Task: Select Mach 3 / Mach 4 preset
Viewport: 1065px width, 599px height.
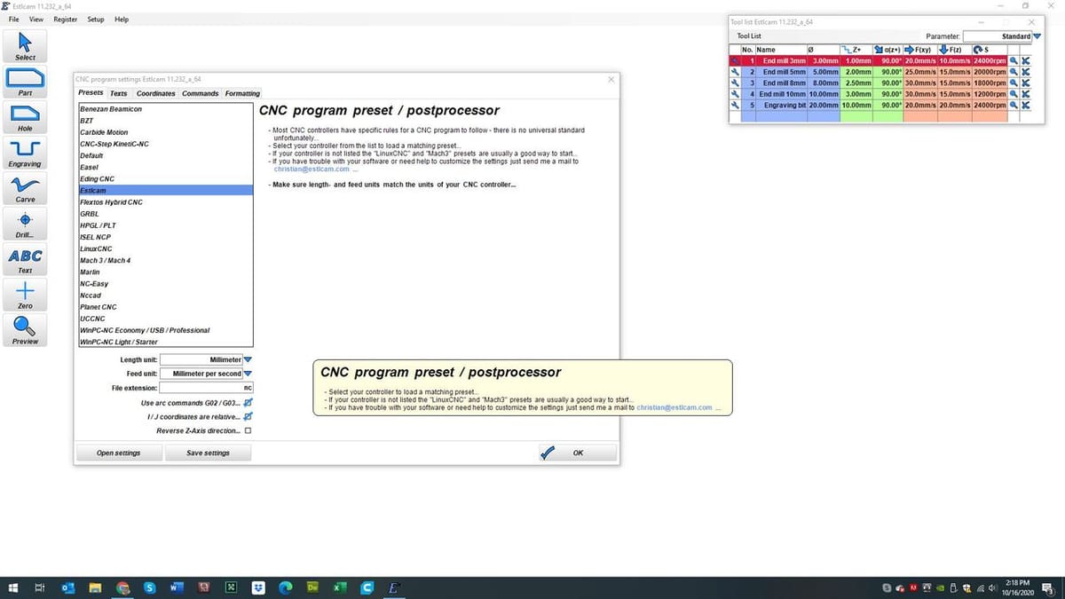Action: (166, 260)
